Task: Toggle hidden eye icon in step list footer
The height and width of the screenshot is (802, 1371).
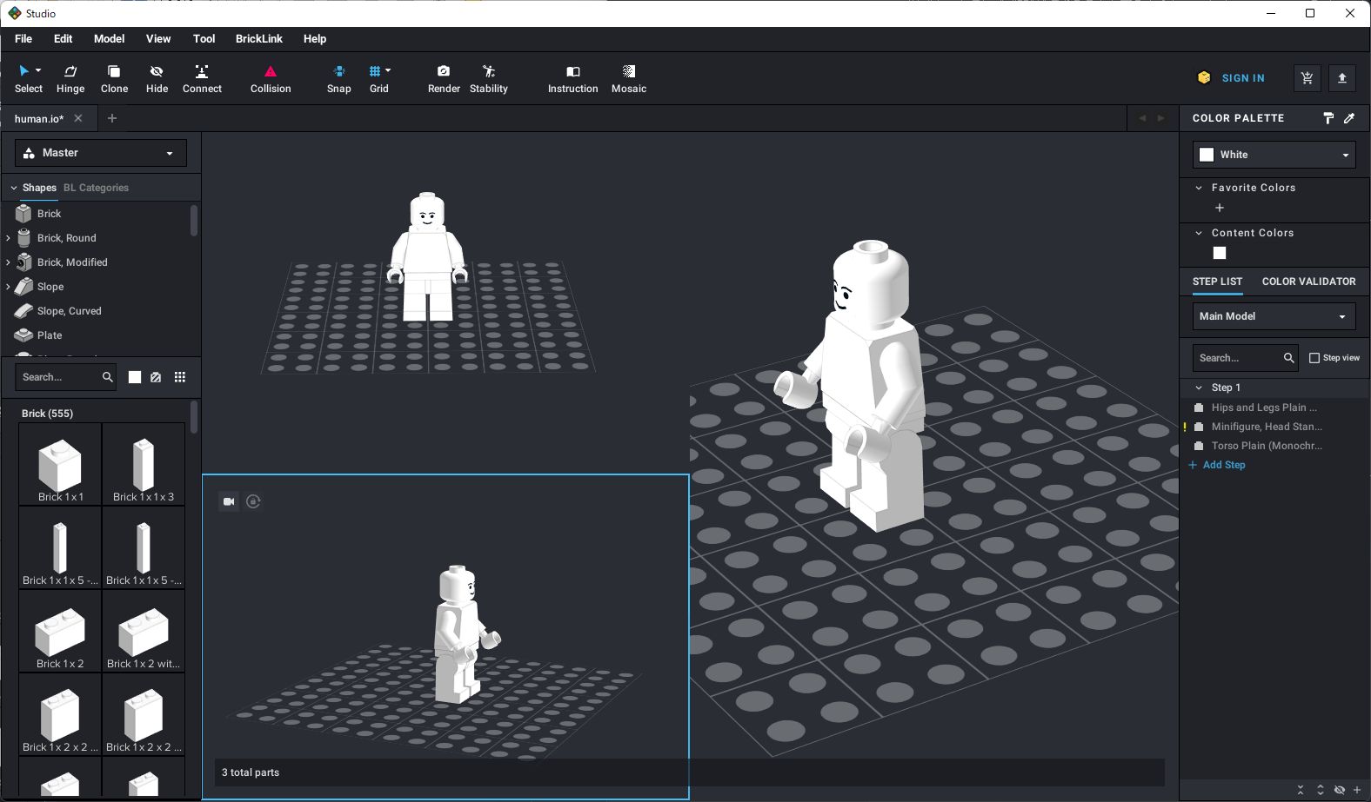Action: [x=1340, y=790]
